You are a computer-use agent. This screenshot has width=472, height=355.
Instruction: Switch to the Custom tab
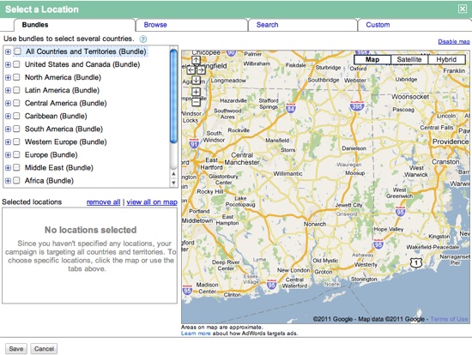point(415,25)
